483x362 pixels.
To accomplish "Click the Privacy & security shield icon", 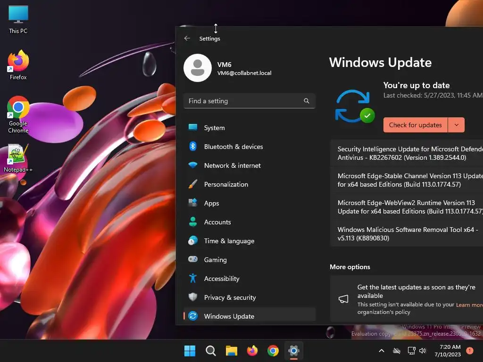I will (193, 297).
